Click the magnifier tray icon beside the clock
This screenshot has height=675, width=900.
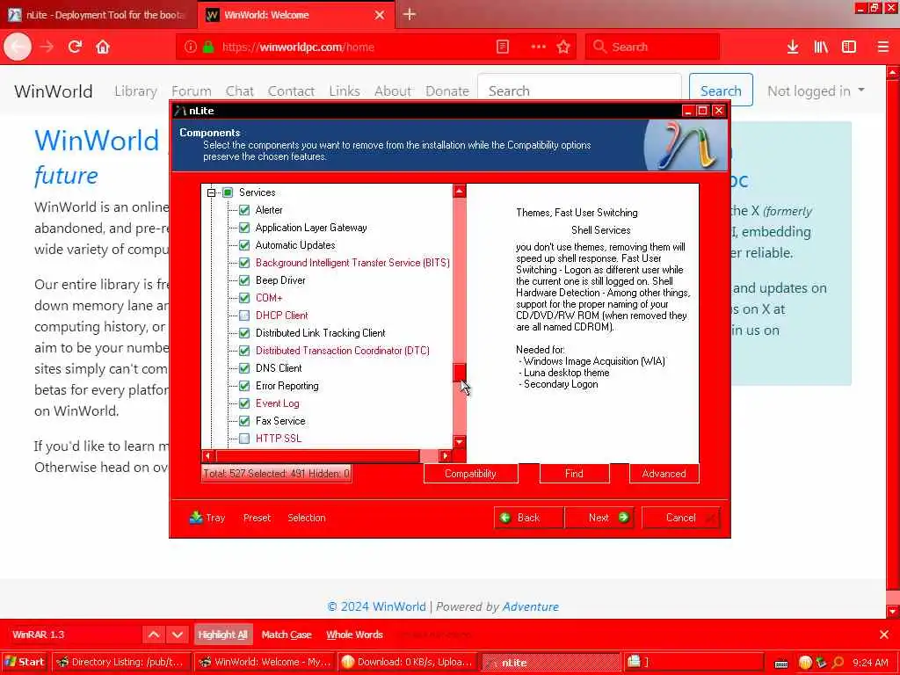click(x=838, y=663)
